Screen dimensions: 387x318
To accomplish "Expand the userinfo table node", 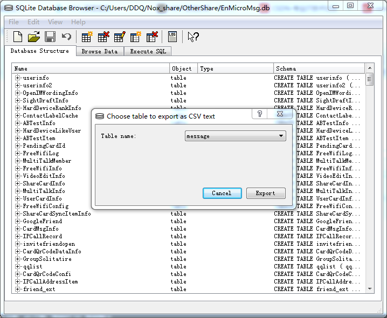I will 17,78.
